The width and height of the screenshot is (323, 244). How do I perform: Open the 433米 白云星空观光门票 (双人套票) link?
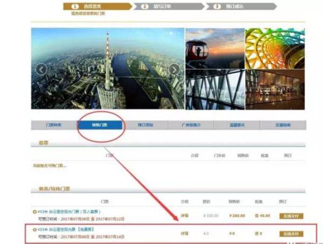click(69, 212)
